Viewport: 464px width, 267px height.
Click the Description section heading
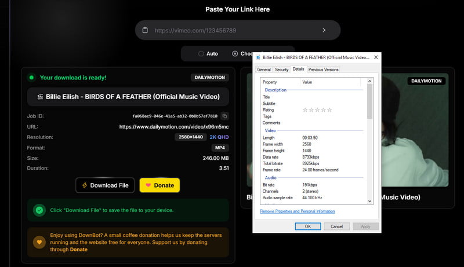275,90
